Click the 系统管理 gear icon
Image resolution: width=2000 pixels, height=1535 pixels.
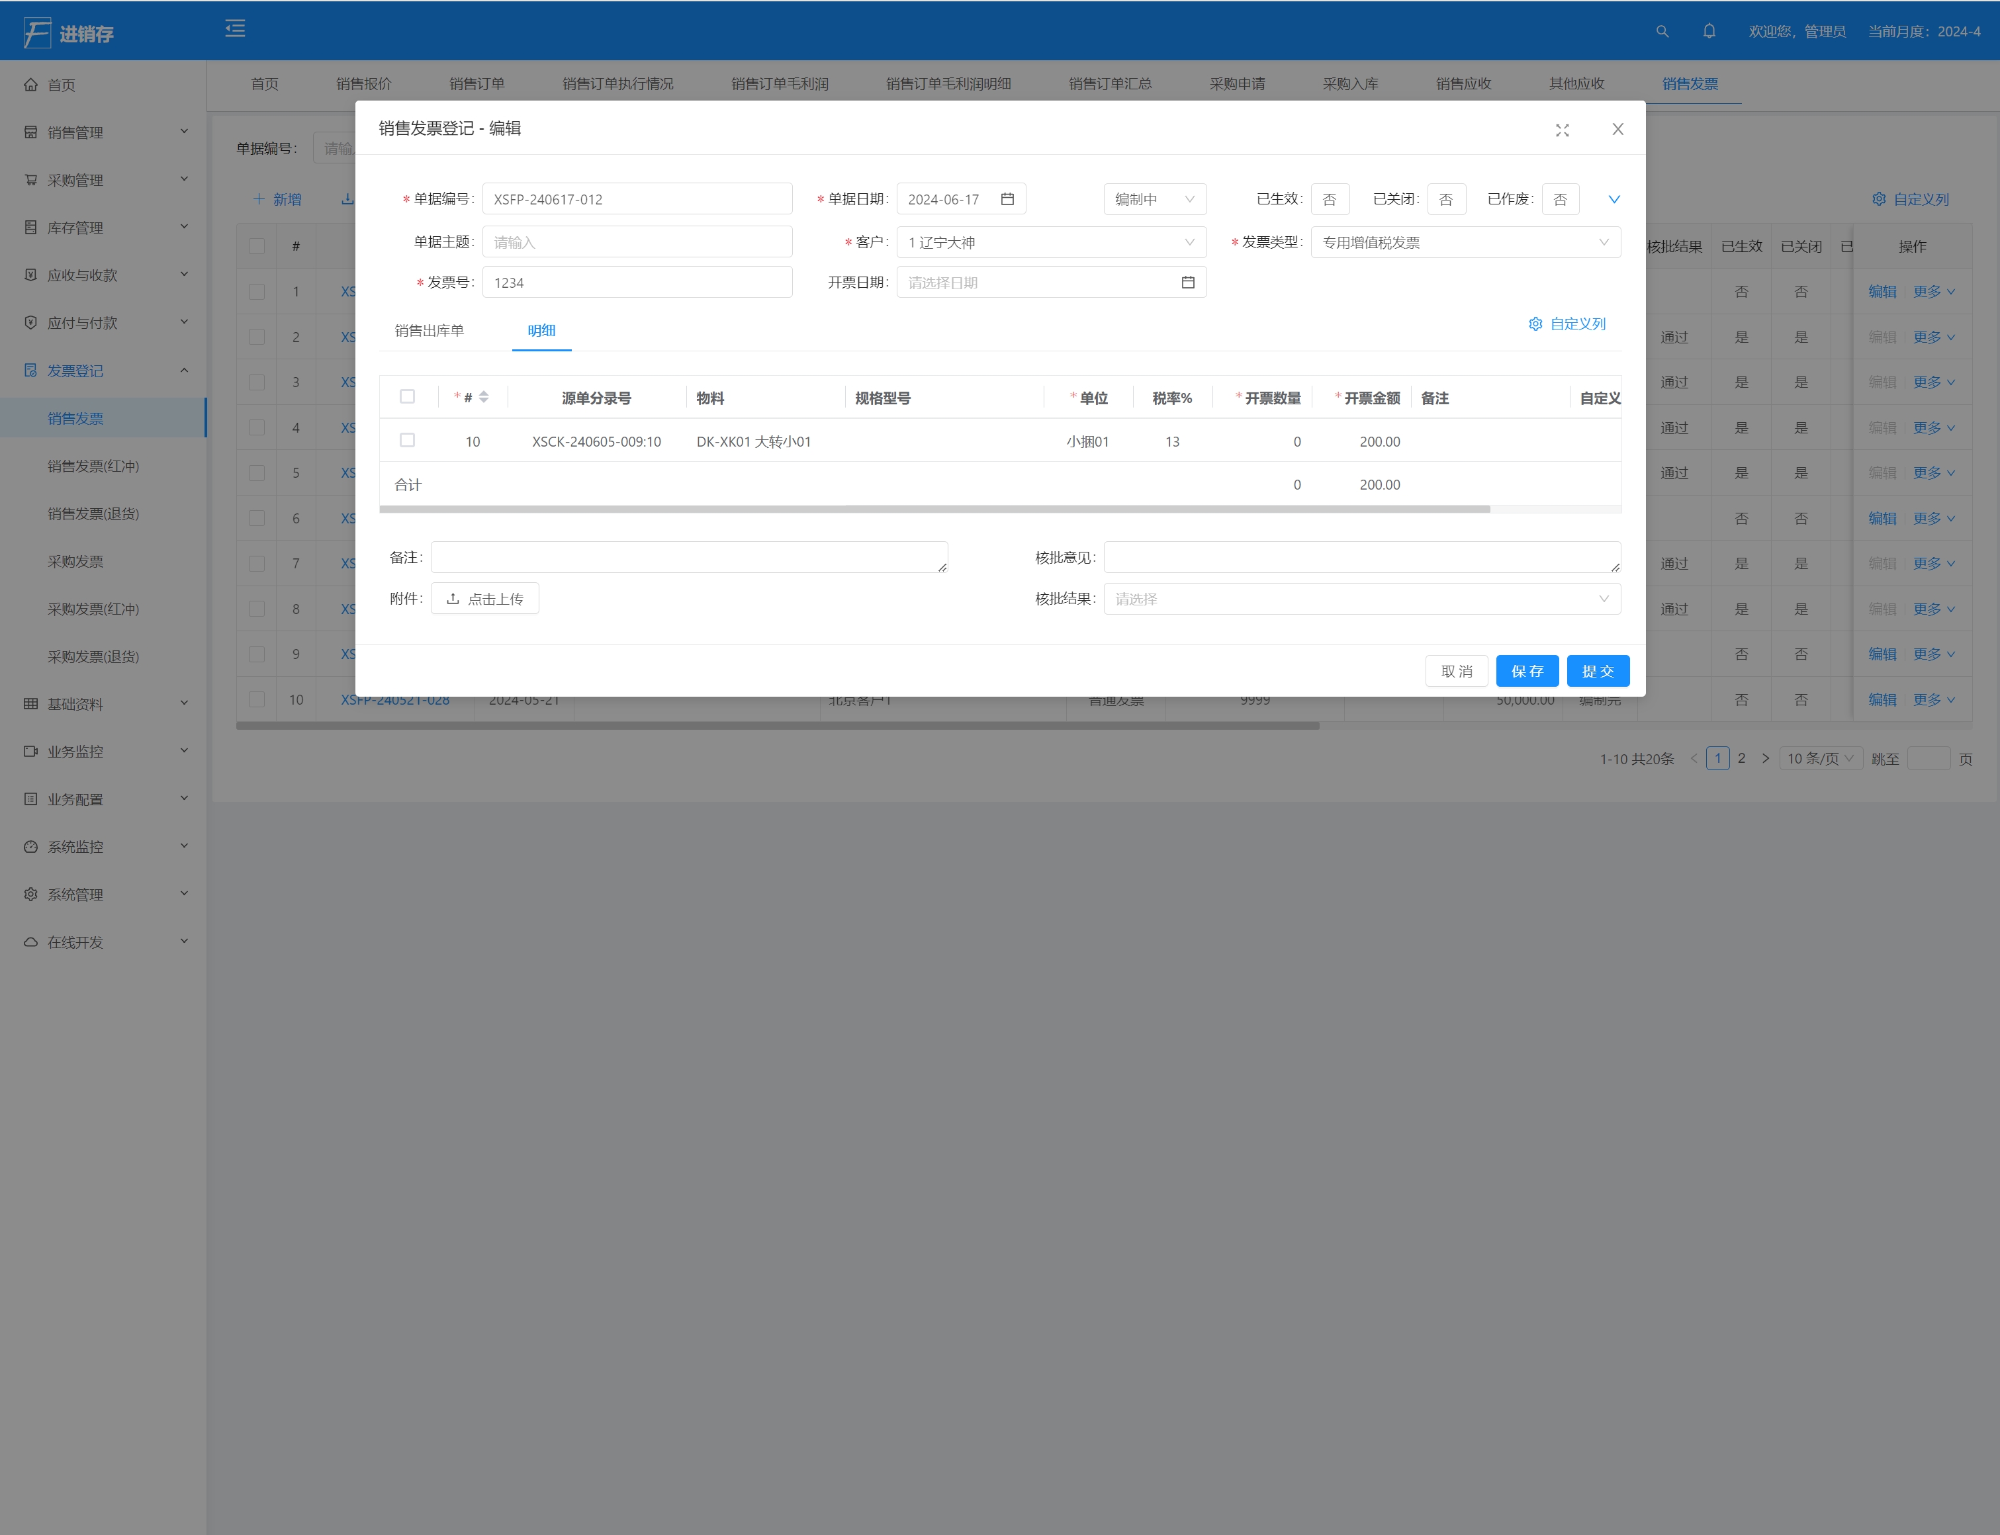tap(30, 894)
